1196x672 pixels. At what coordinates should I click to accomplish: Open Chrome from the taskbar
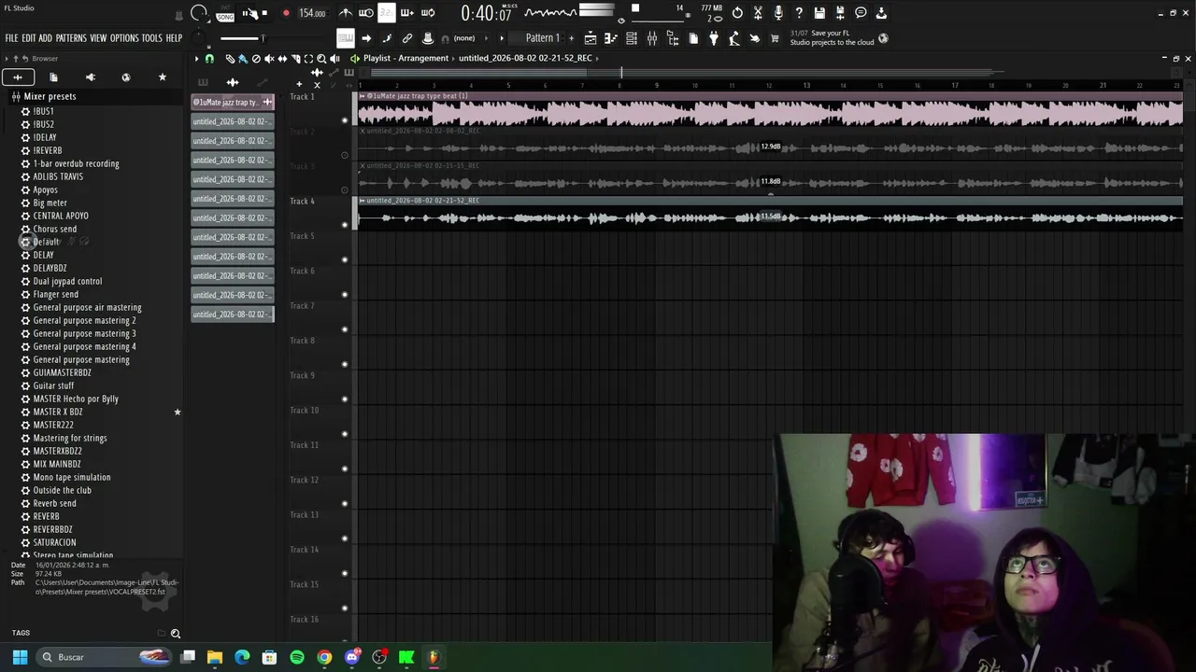click(324, 657)
